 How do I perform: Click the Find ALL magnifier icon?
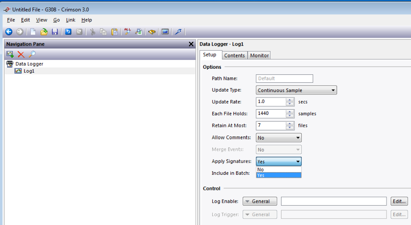pyautogui.click(x=127, y=32)
